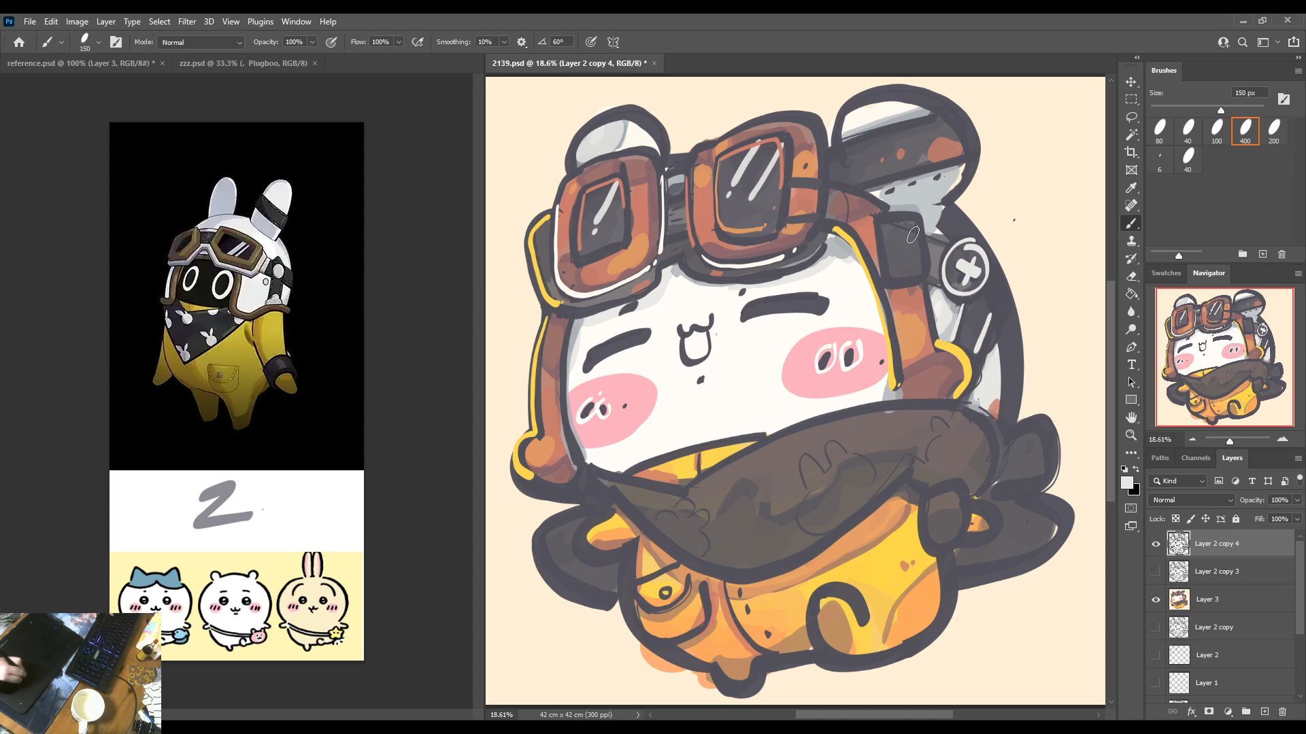The image size is (1306, 734).
Task: Select the Magic Wand tool
Action: pos(1131,135)
